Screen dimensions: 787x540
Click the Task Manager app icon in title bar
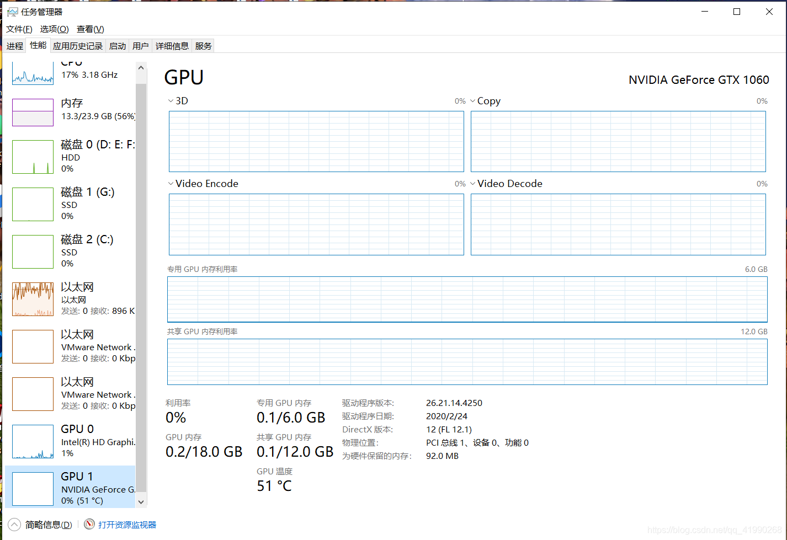(x=12, y=12)
